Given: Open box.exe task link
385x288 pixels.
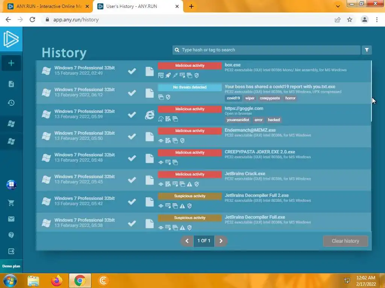Looking at the screenshot, I should click(232, 65).
